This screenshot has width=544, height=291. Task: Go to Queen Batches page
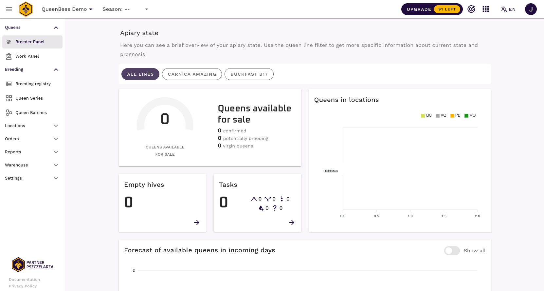tap(31, 113)
